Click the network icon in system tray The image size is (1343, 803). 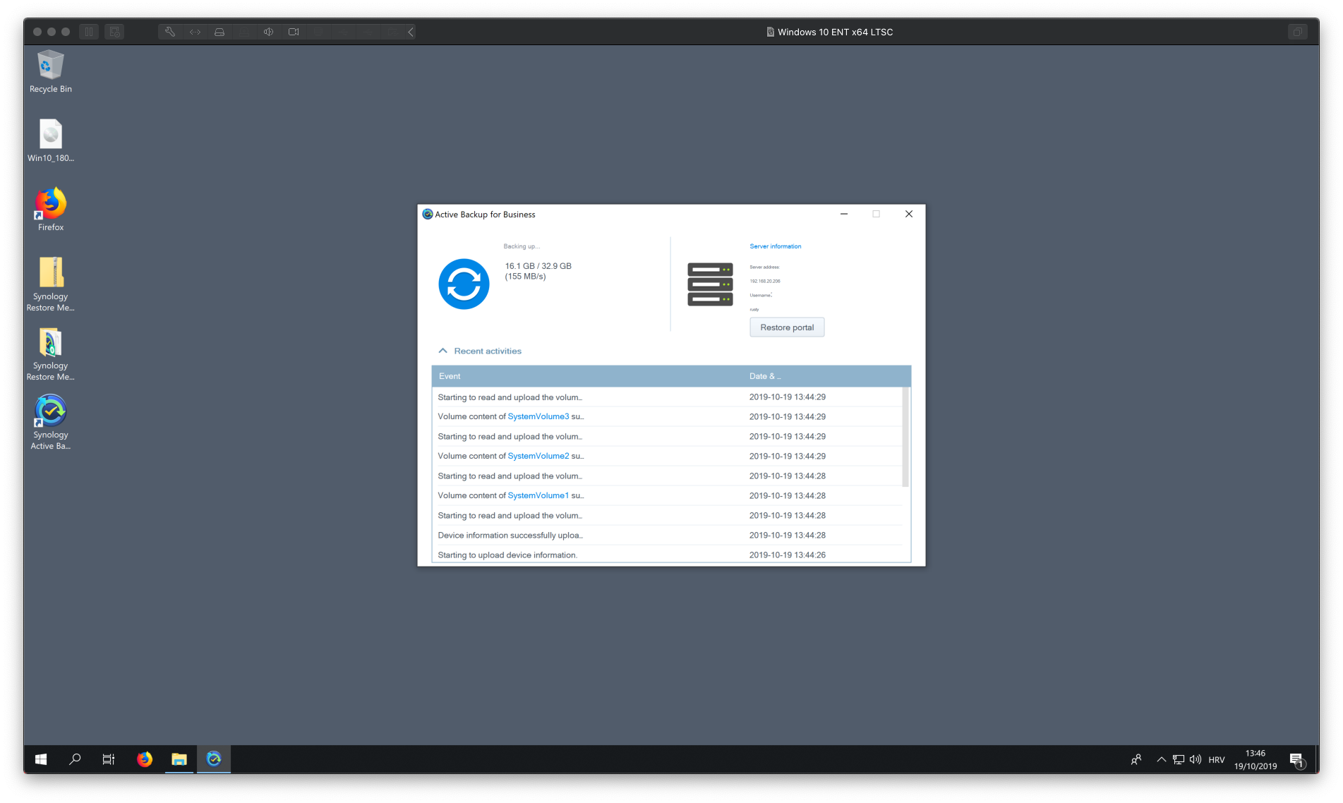click(x=1179, y=759)
